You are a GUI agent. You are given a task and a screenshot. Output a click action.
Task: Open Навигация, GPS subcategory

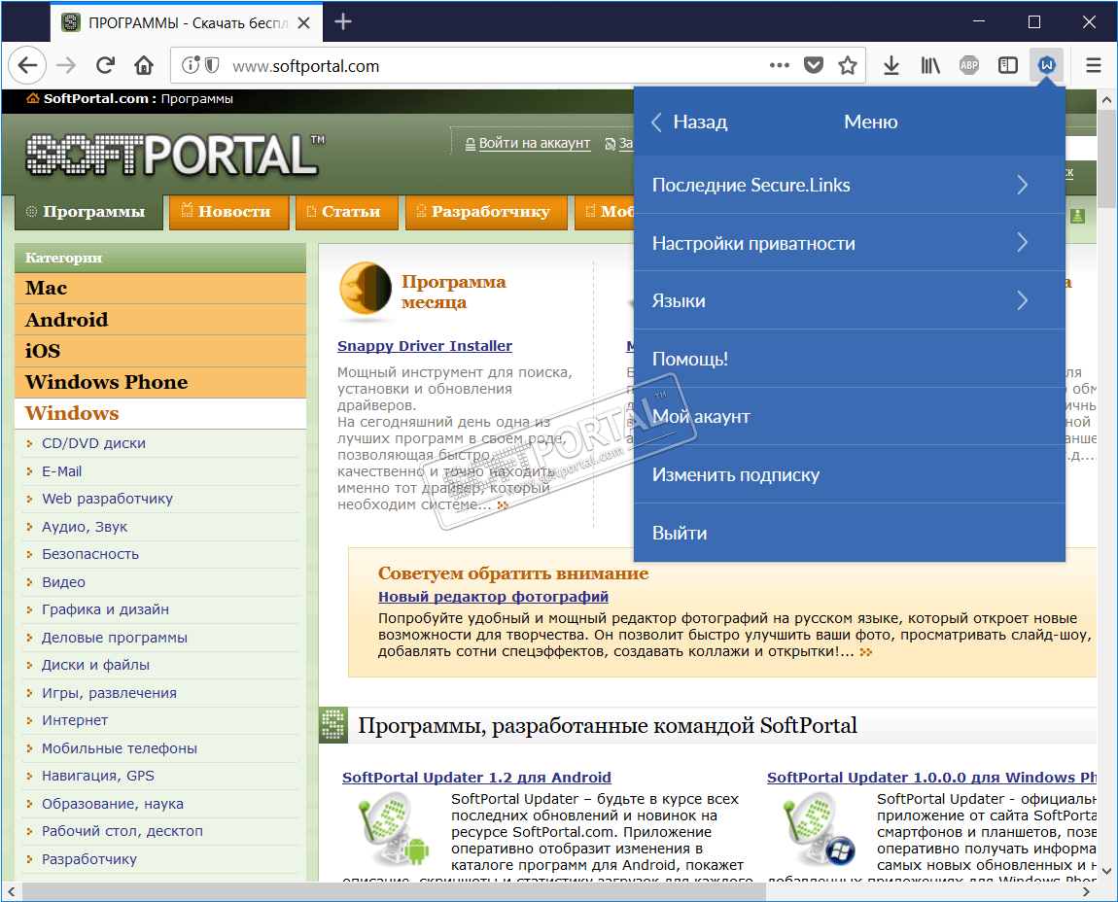pos(97,776)
